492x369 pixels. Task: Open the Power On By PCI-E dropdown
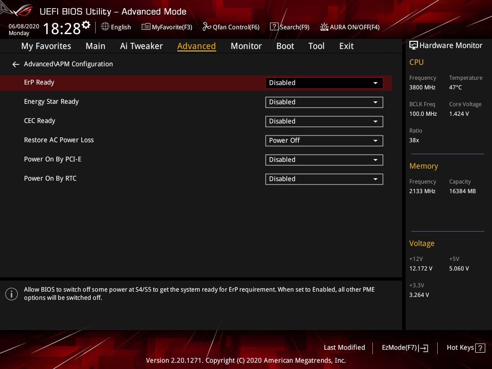(324, 160)
